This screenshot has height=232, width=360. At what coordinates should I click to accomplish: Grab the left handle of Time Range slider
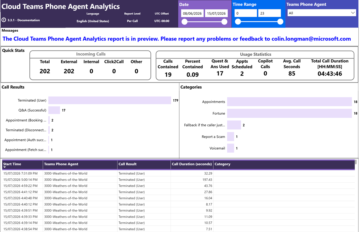(238, 22)
